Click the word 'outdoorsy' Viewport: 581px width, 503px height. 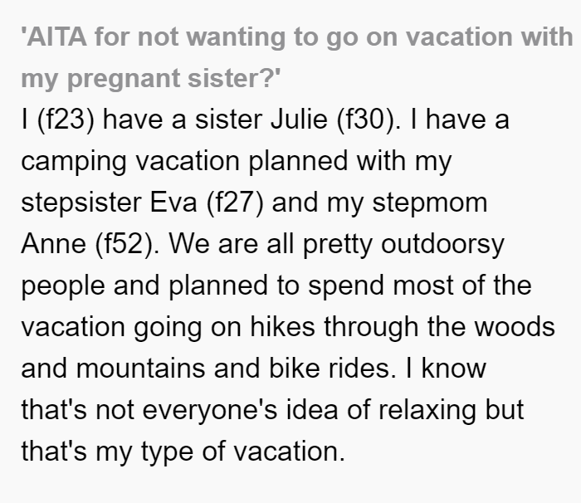[442, 246]
